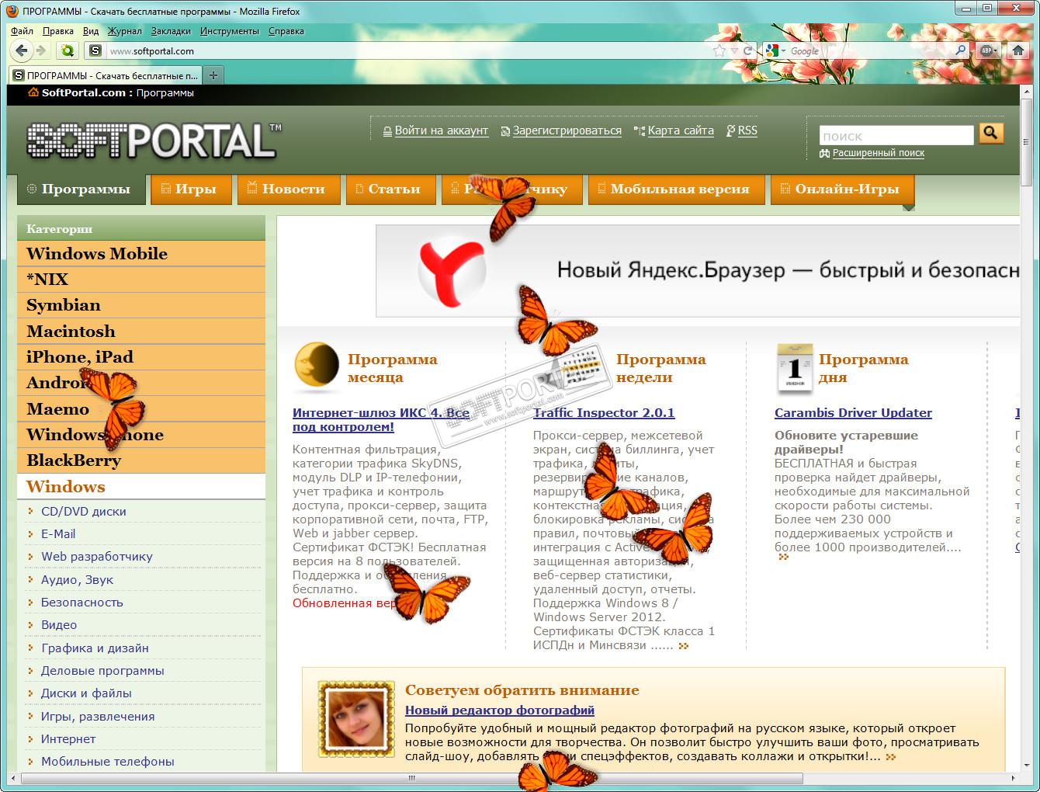This screenshot has width=1040, height=792.
Task: Click the site identity icon in the address bar
Action: 95,51
